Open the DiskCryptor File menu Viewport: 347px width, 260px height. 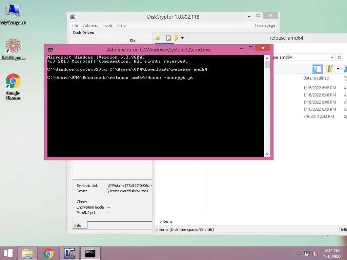(x=75, y=25)
